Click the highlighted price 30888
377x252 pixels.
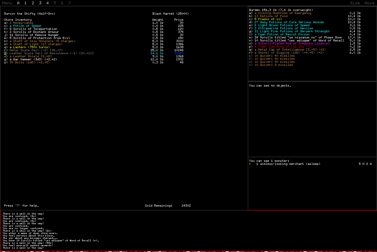179,53
